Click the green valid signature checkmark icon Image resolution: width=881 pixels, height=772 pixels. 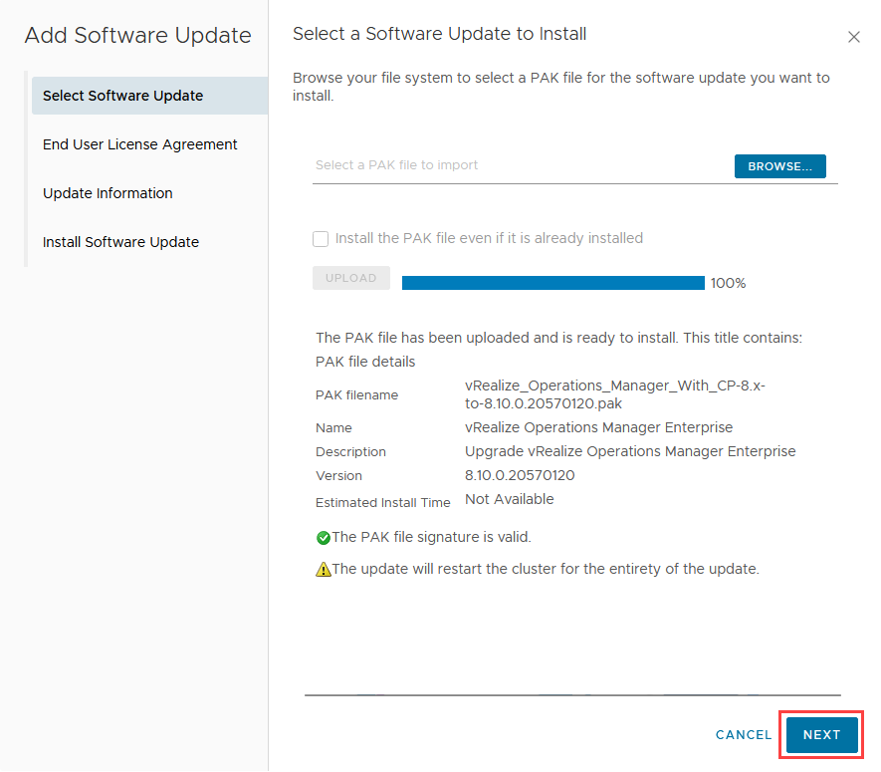coord(324,538)
